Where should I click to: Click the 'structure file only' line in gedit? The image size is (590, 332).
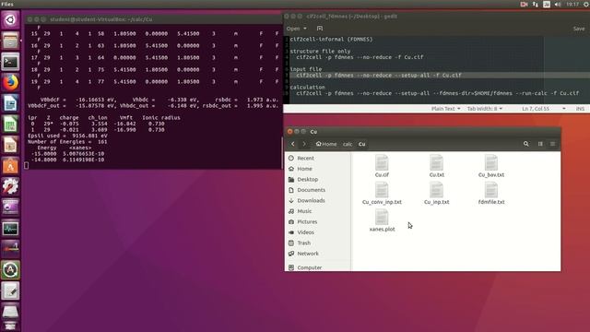(320, 52)
